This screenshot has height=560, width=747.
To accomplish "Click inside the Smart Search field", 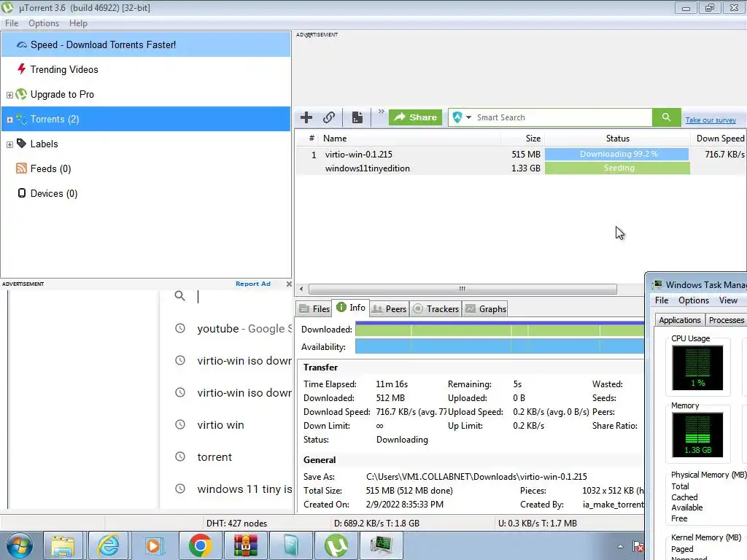I will (x=562, y=117).
